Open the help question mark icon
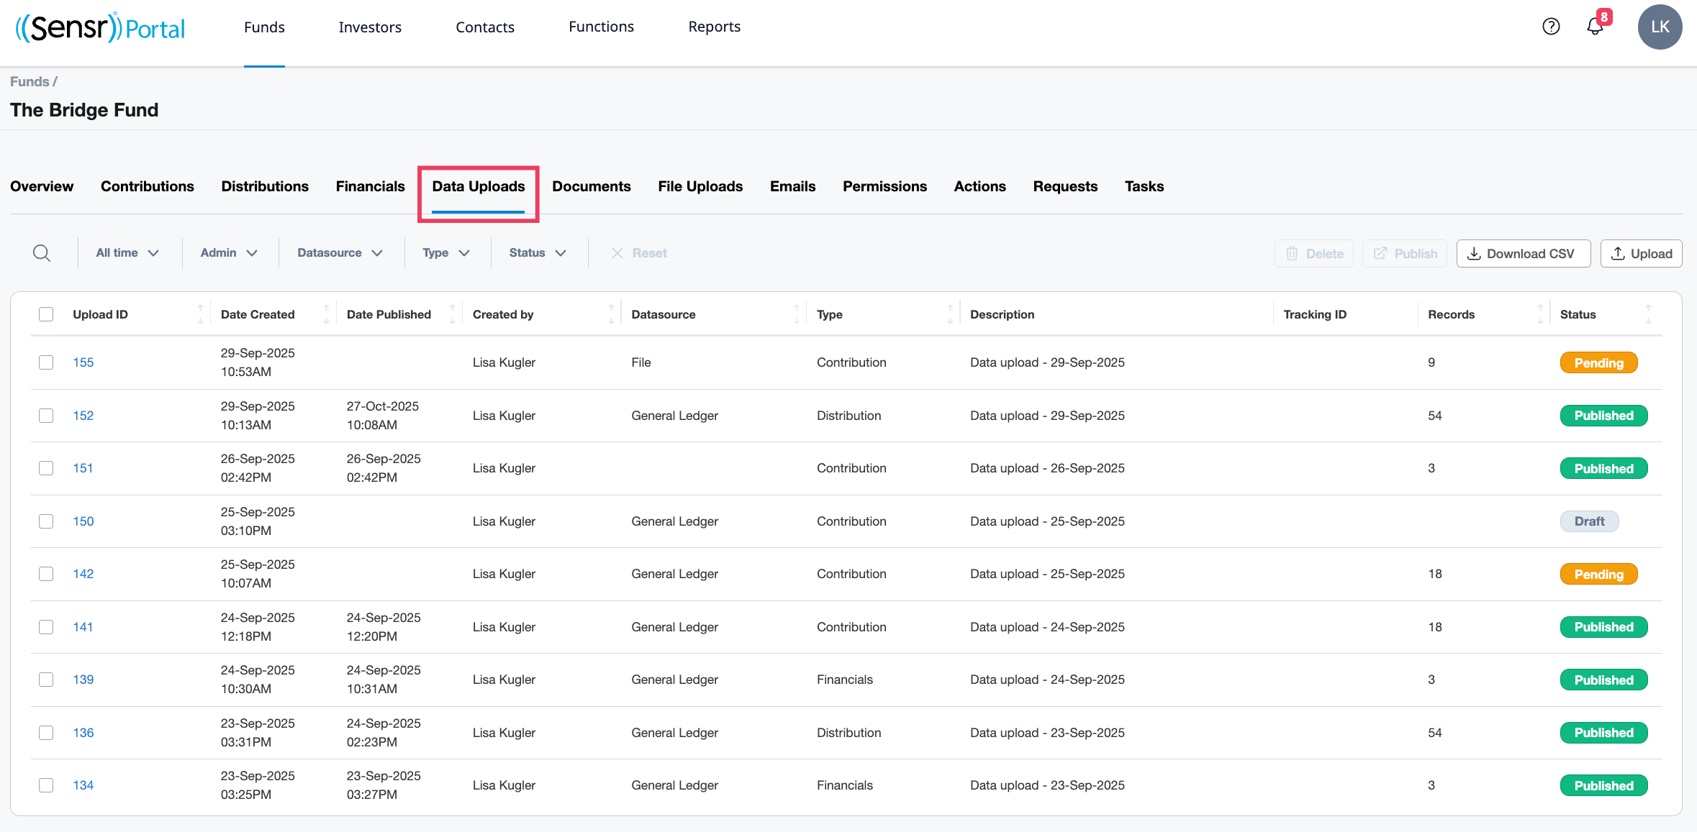This screenshot has height=832, width=1697. coord(1551,27)
